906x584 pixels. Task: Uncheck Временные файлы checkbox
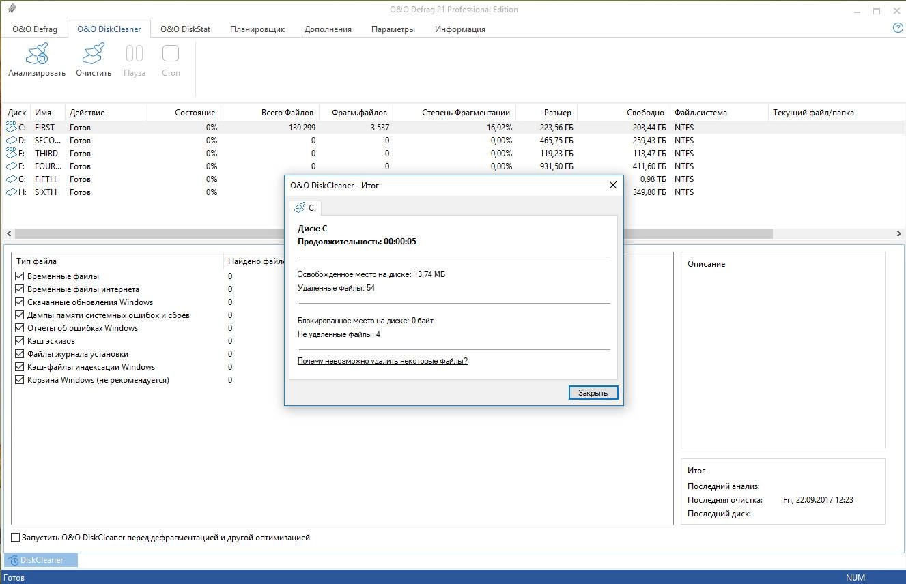tap(19, 276)
